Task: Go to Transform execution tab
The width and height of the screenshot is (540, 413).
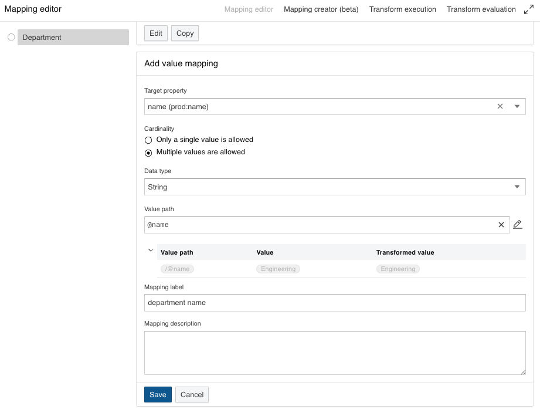Action: point(403,9)
